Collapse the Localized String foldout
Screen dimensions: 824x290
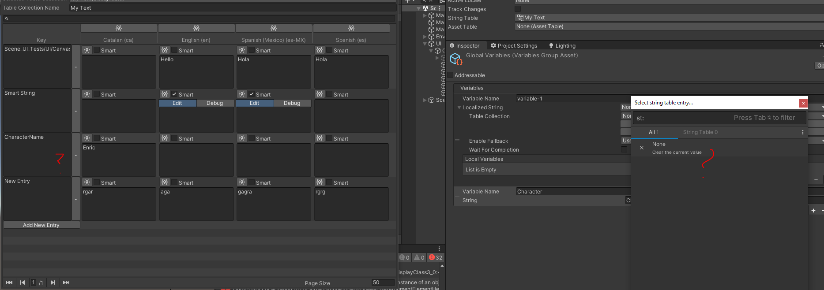coord(459,108)
